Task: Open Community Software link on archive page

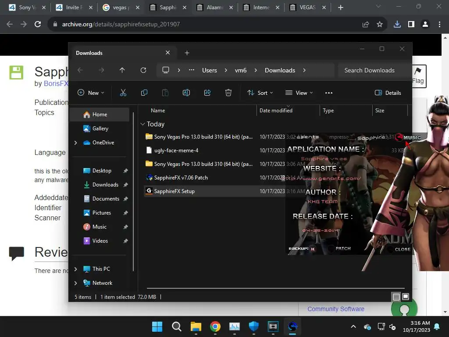Action: (336, 309)
